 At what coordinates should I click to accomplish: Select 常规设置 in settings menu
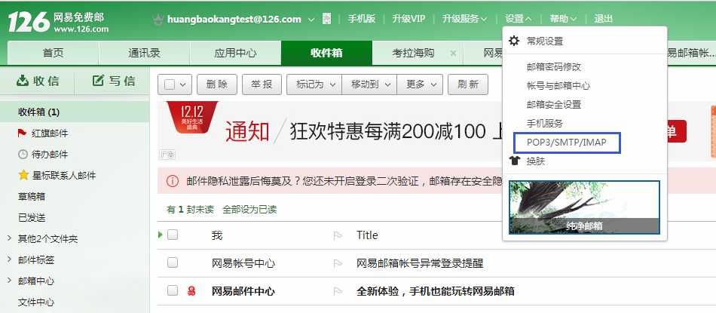545,41
